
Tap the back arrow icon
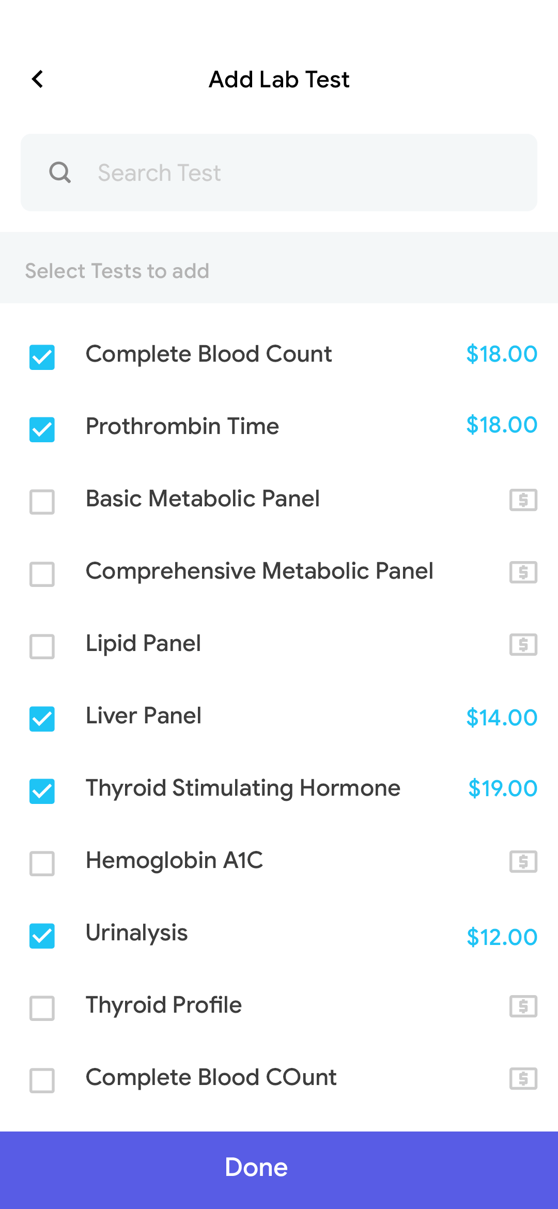point(38,79)
